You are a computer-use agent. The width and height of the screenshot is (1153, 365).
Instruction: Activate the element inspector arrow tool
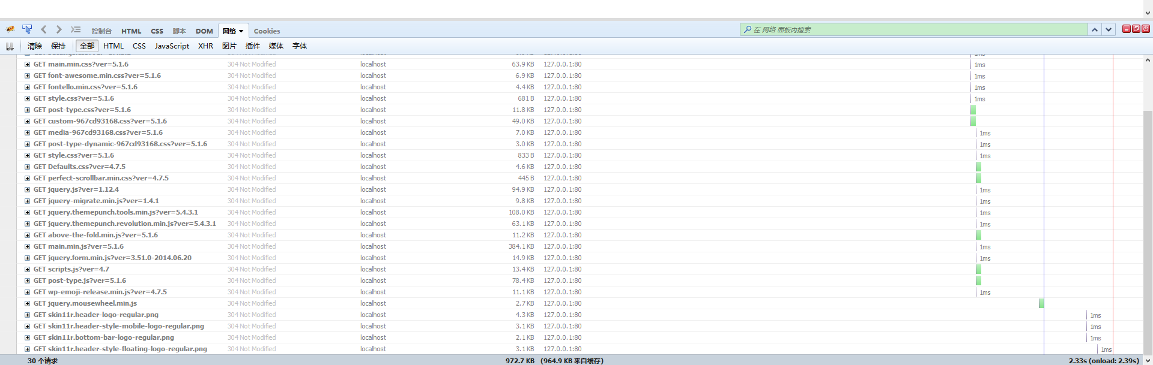27,29
